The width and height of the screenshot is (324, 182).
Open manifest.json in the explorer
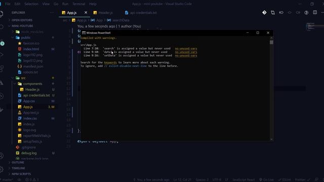(33, 66)
